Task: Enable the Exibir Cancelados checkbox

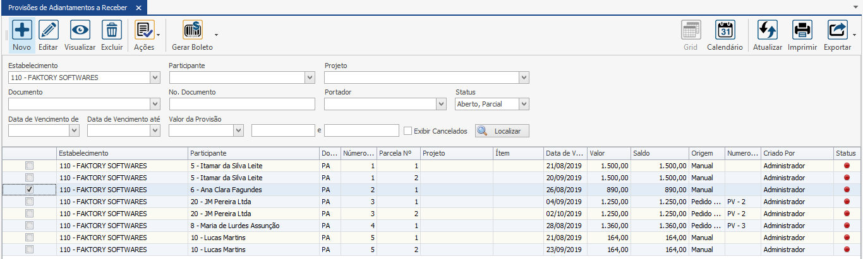Action: coord(407,131)
